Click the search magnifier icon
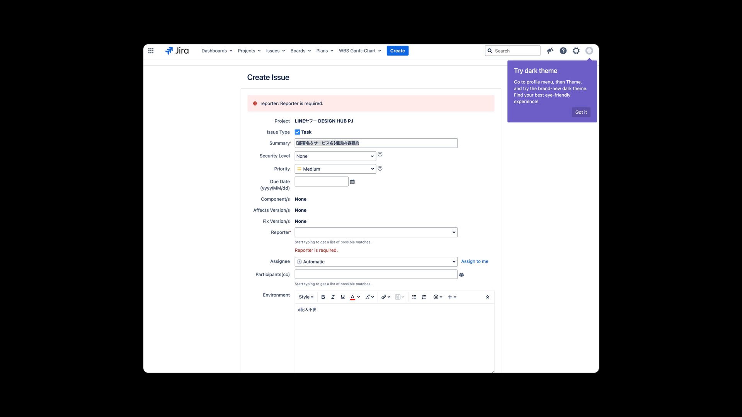742x417 pixels. 490,51
